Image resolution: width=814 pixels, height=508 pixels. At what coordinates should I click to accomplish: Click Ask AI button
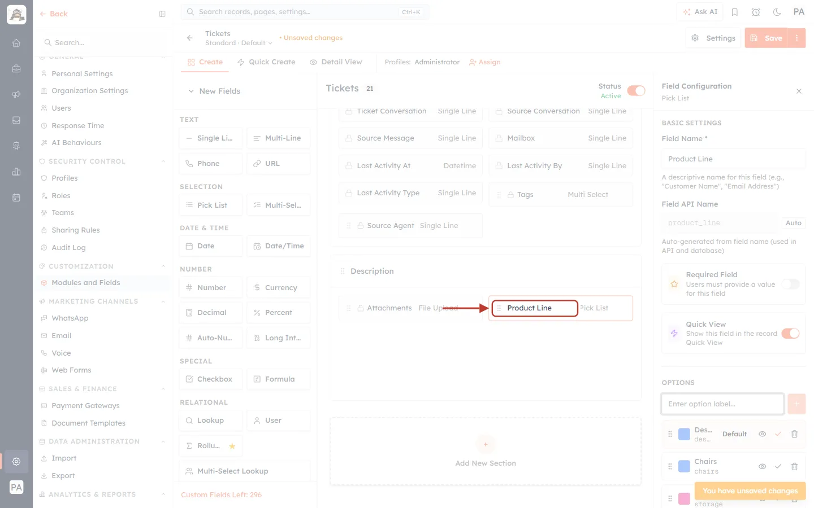(x=700, y=12)
